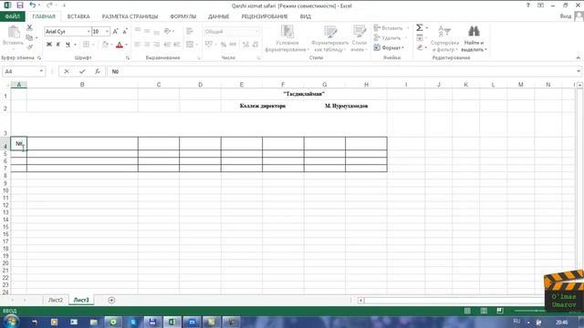Switch to the ВИД tab
The height and width of the screenshot is (328, 584).
click(x=305, y=16)
